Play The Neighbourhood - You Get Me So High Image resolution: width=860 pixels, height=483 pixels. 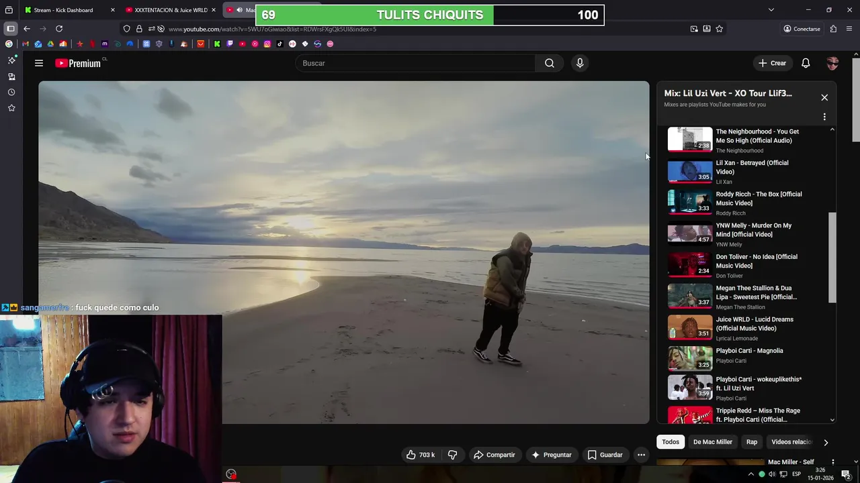pyautogui.click(x=735, y=140)
